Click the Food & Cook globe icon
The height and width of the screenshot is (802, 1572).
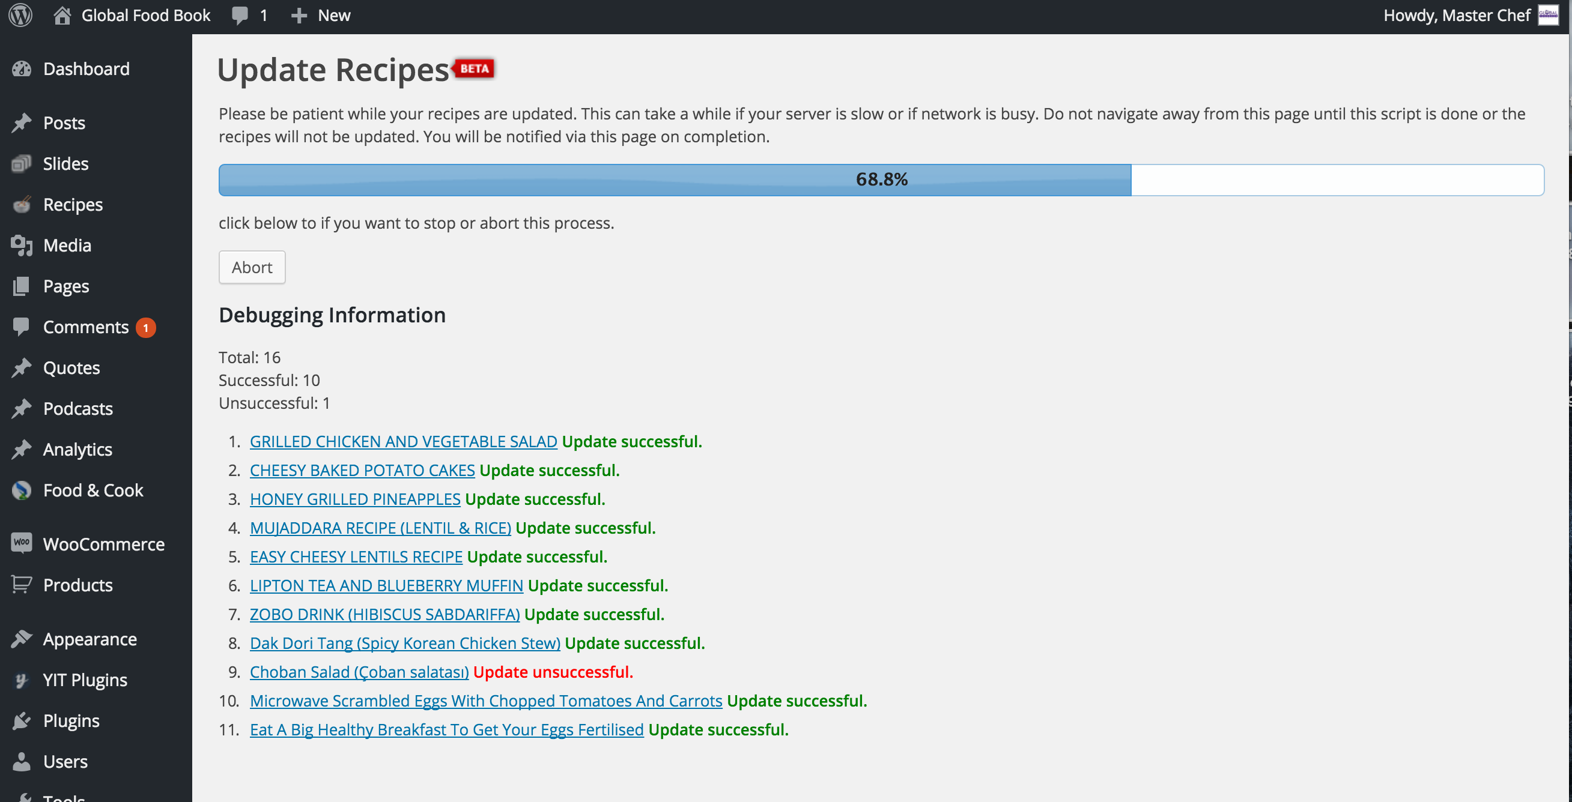pos(22,490)
